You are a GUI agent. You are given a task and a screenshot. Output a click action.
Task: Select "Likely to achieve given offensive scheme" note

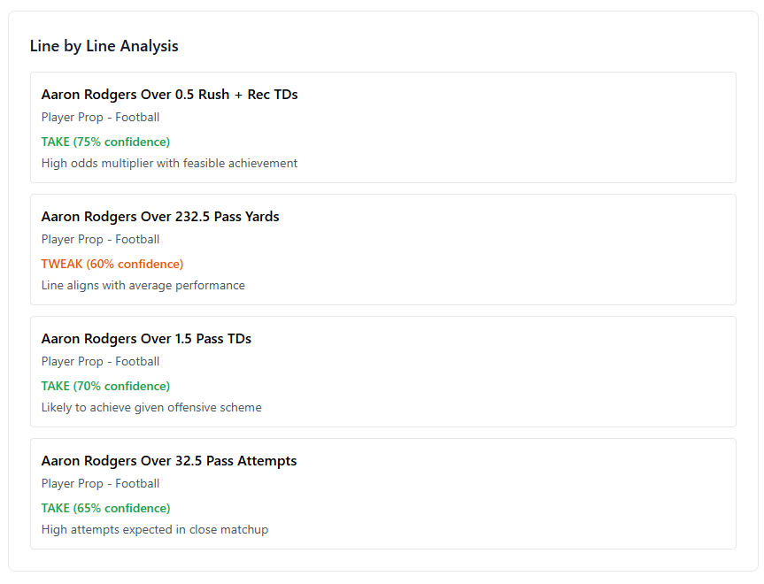[x=151, y=407]
